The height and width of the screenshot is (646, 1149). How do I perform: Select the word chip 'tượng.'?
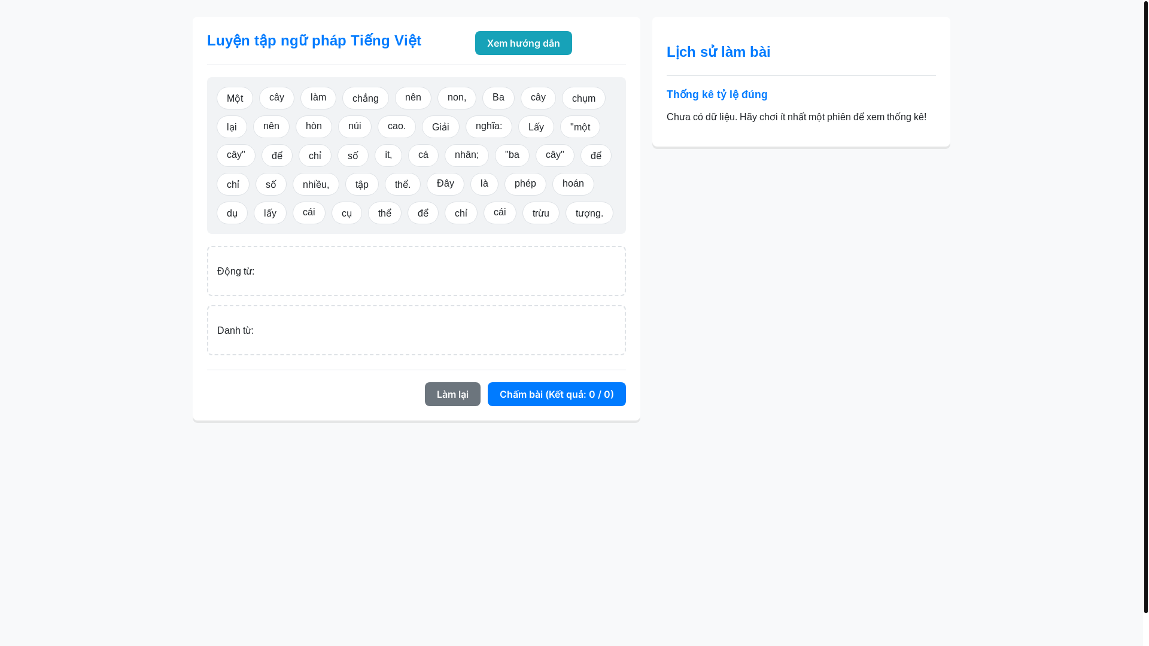click(x=589, y=213)
